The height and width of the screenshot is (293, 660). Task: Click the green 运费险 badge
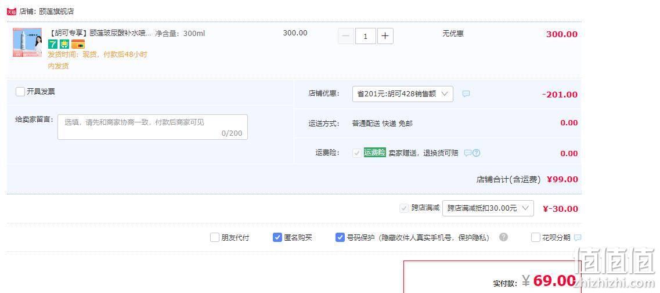point(374,153)
